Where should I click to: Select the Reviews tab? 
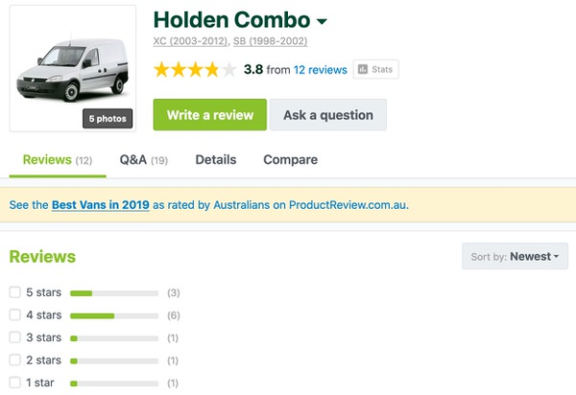pos(58,160)
